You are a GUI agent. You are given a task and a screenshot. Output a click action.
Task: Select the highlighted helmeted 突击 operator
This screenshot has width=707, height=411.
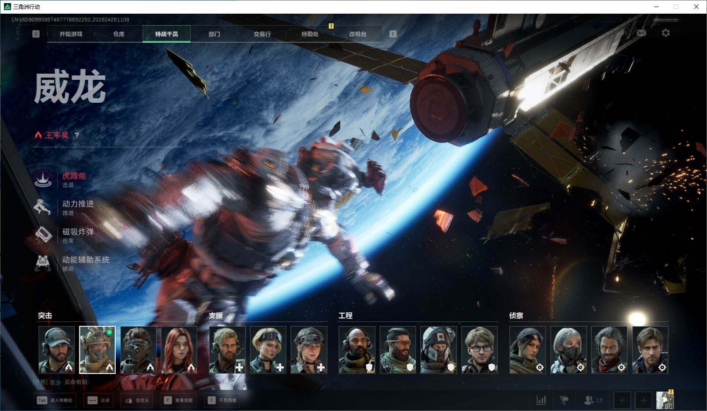pos(97,350)
